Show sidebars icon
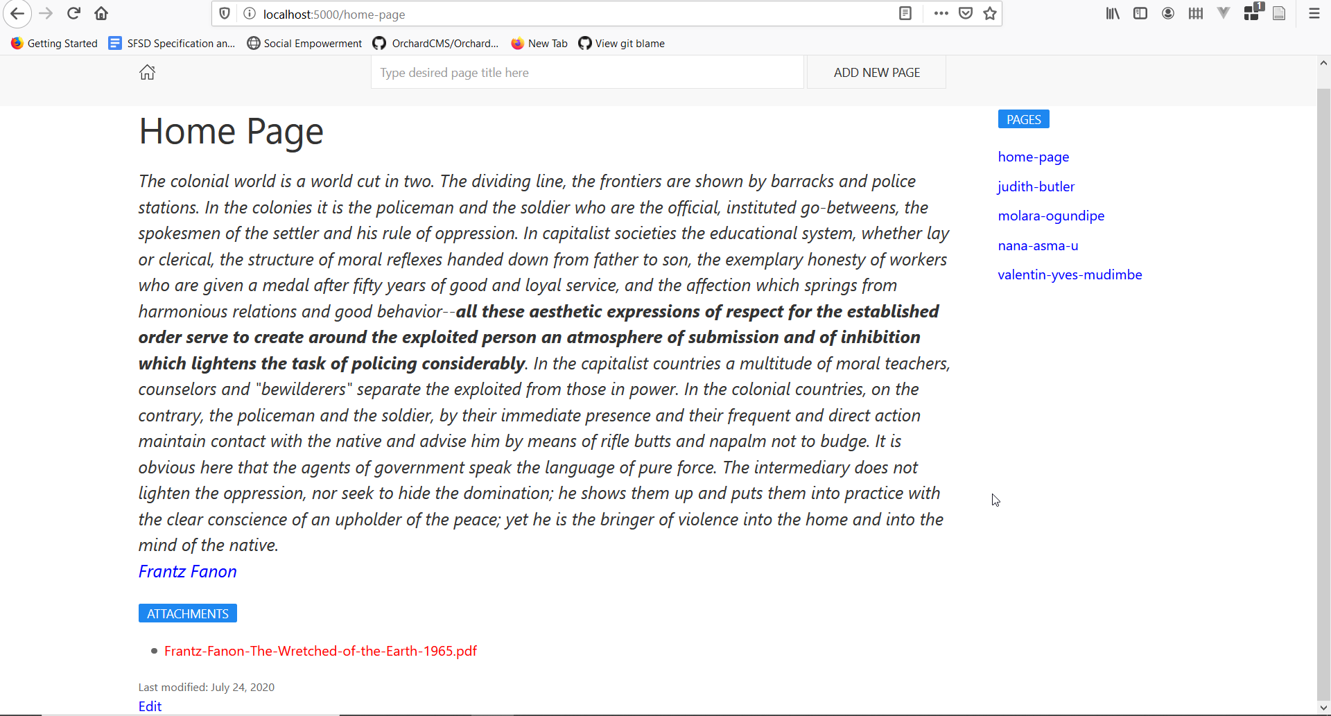Image resolution: width=1331 pixels, height=716 pixels. [1140, 13]
